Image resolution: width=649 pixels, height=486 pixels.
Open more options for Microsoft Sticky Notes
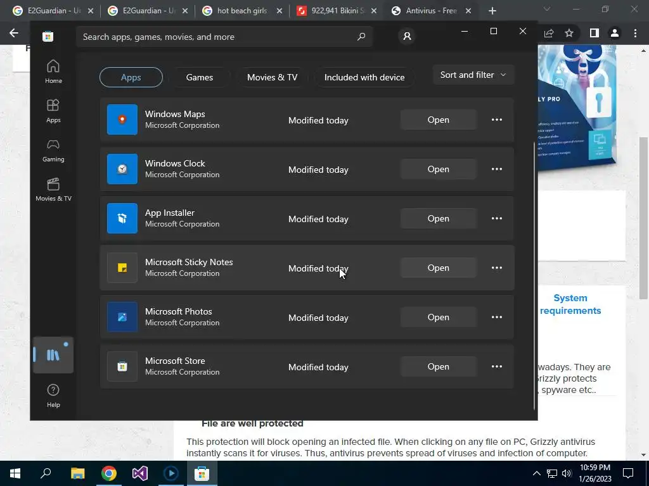pos(497,268)
